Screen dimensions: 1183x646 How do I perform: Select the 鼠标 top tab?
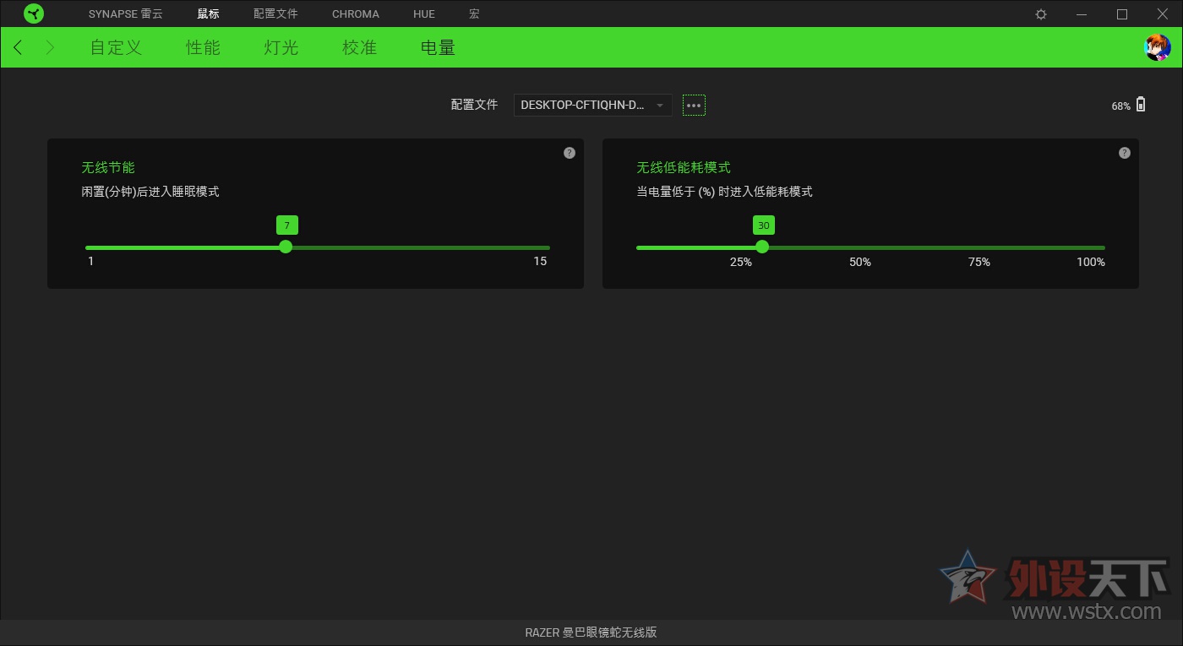pyautogui.click(x=208, y=14)
